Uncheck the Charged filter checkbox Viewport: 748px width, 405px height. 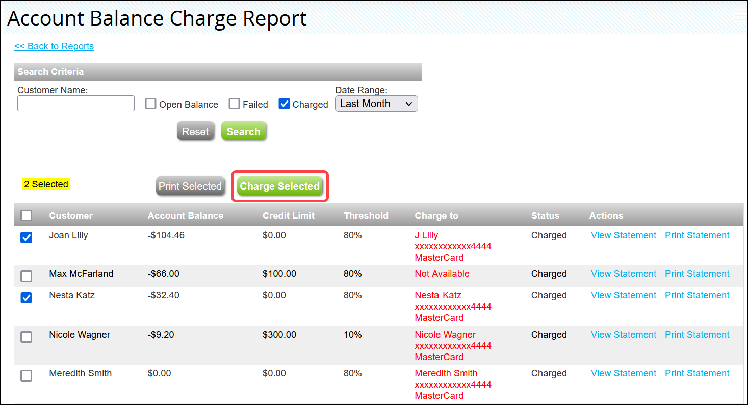click(x=284, y=104)
